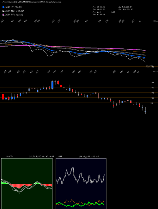This screenshot has width=158, height=209.
Task: Click the blue DOW ST legend swatch
Action: [x=3, y=7]
